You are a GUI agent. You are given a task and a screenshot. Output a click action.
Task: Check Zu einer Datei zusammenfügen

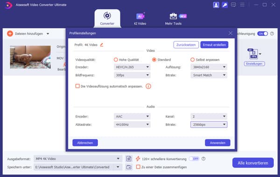(138, 167)
